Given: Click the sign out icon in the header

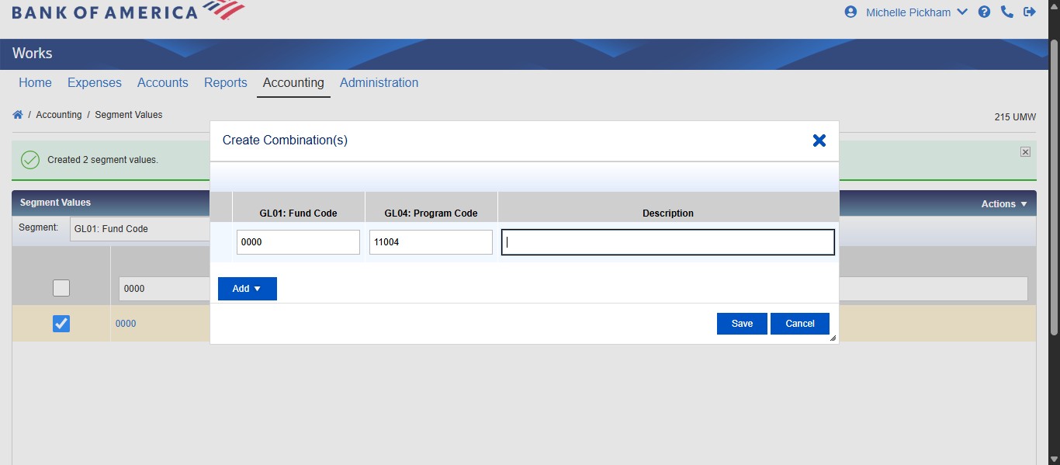Looking at the screenshot, I should pyautogui.click(x=1030, y=12).
